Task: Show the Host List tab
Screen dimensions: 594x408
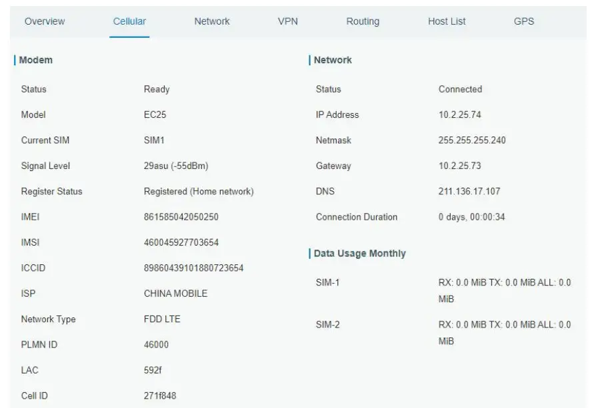Action: coord(447,21)
